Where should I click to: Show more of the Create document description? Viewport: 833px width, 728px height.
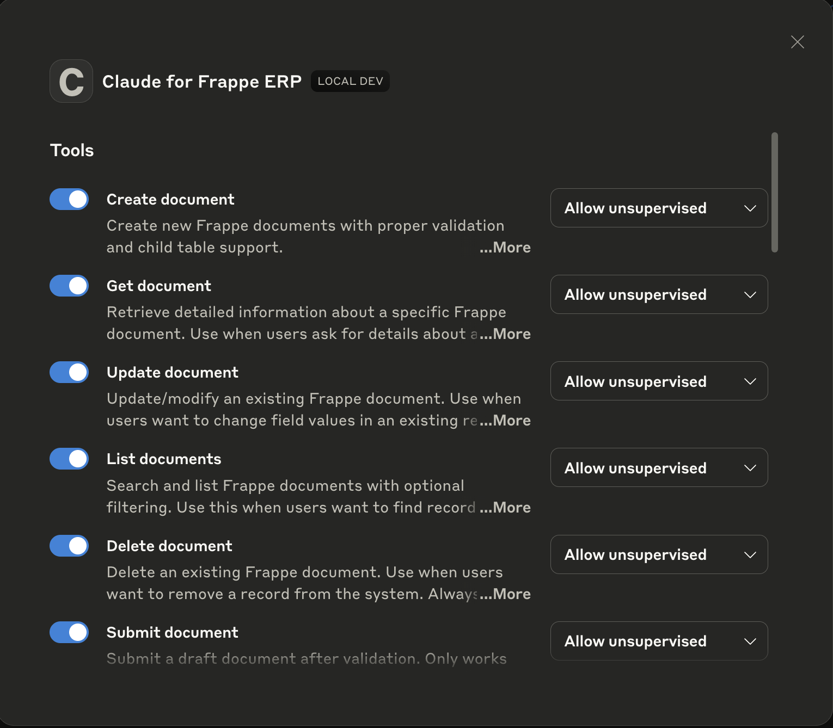click(x=505, y=247)
